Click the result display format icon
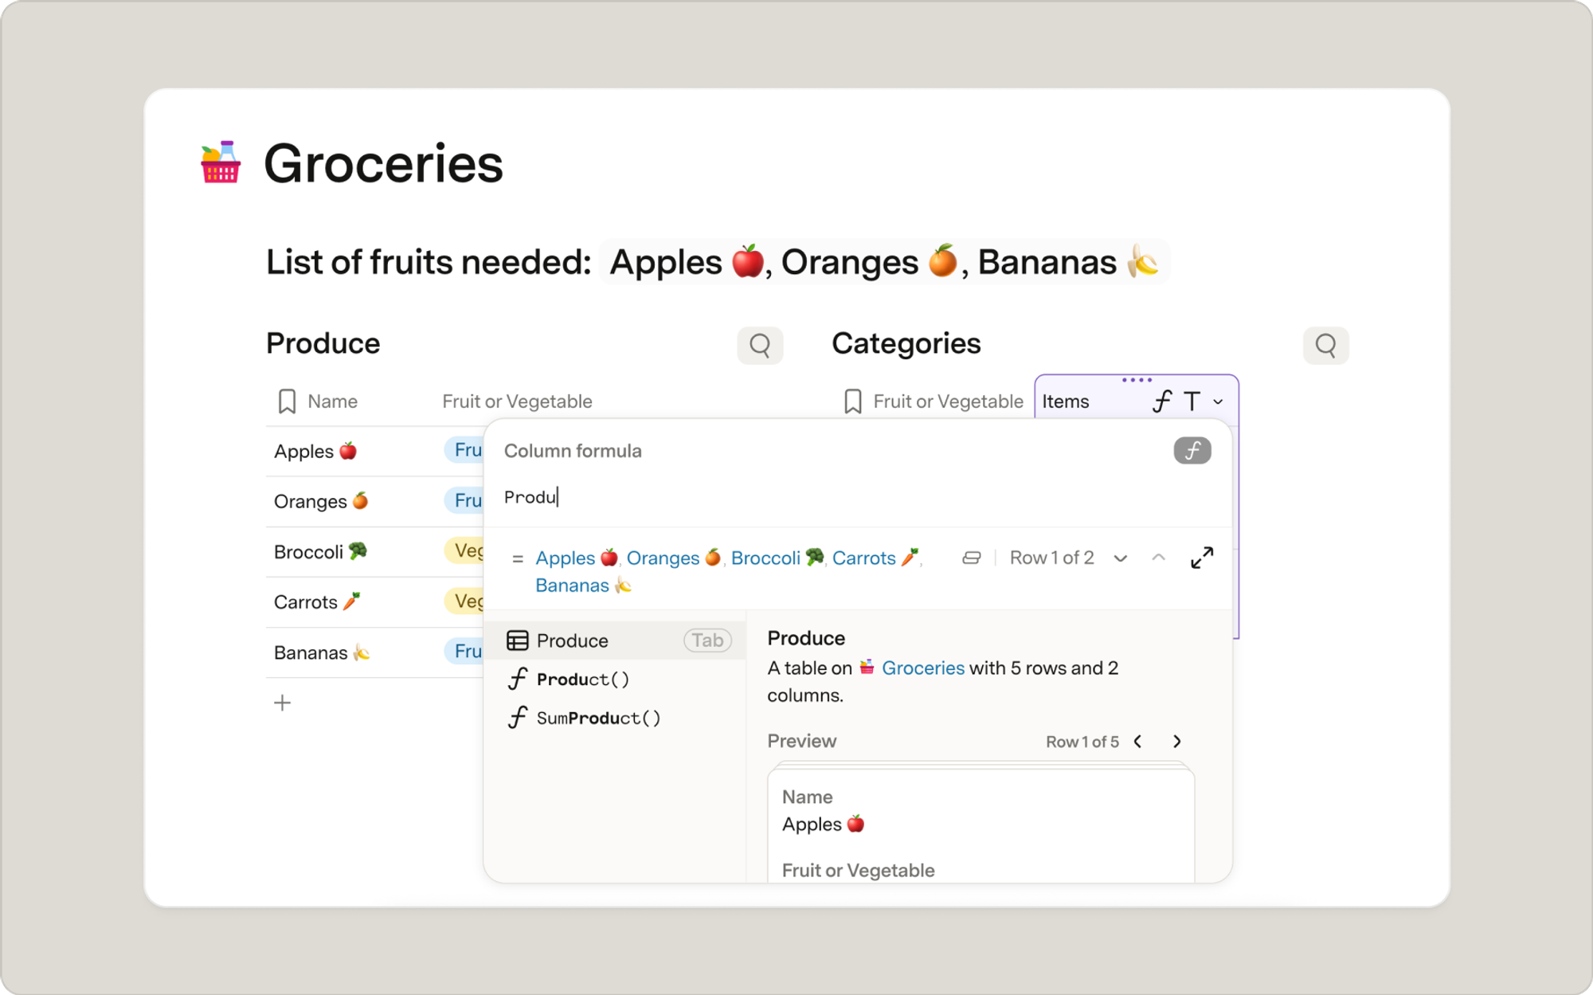Viewport: 1593px width, 995px height. click(971, 558)
